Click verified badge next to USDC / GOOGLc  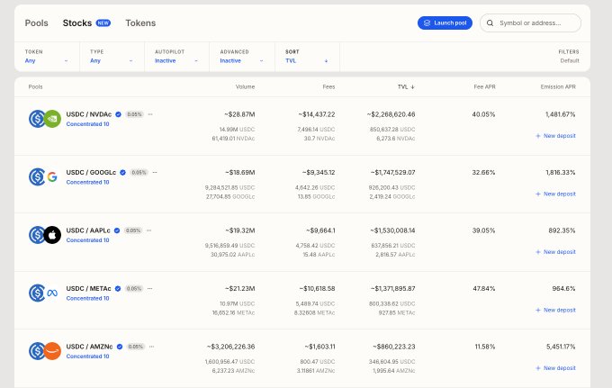pos(122,173)
